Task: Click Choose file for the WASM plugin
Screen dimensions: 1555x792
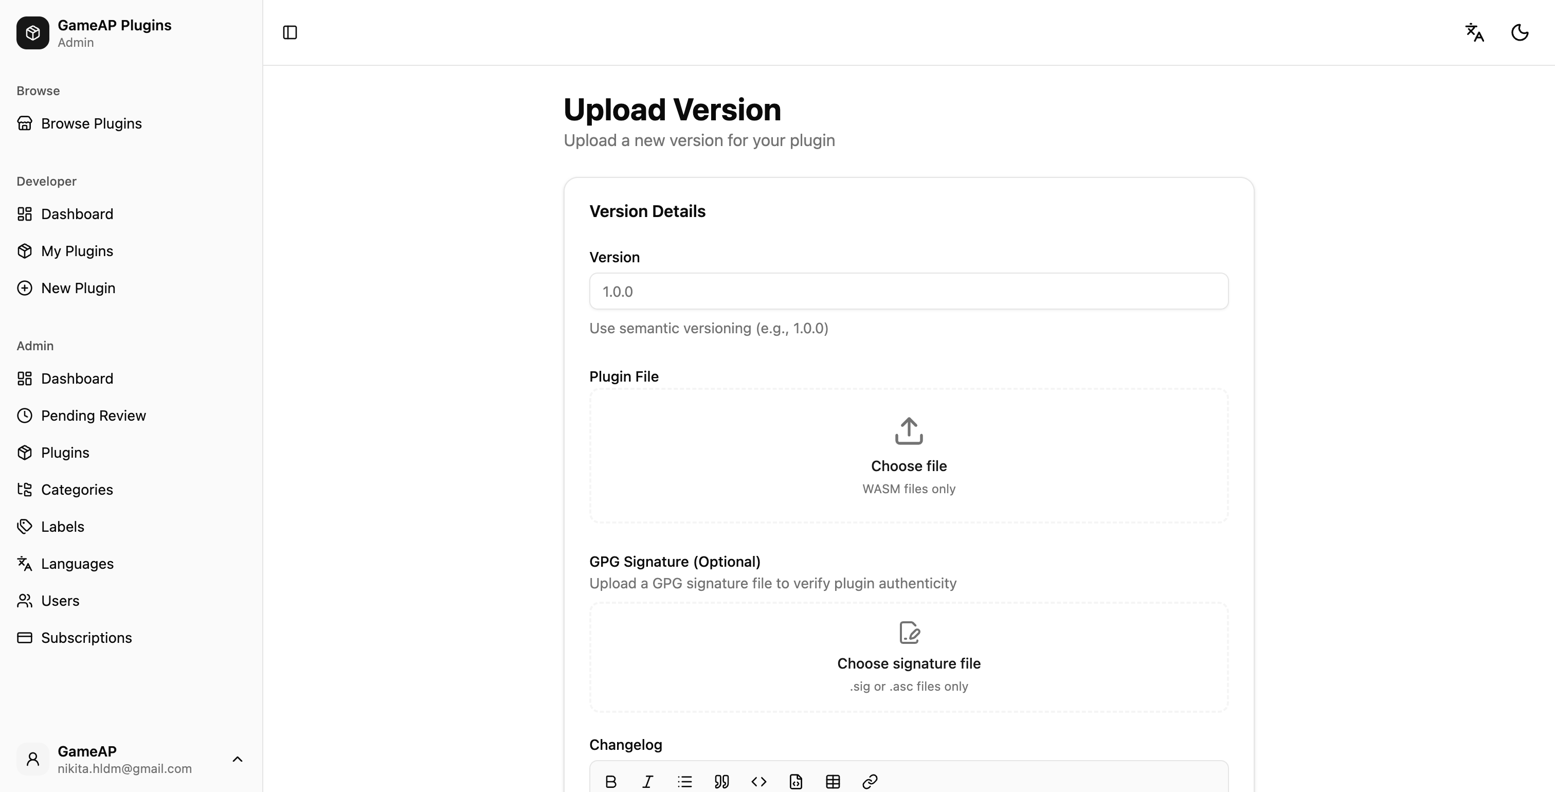Action: click(x=909, y=466)
